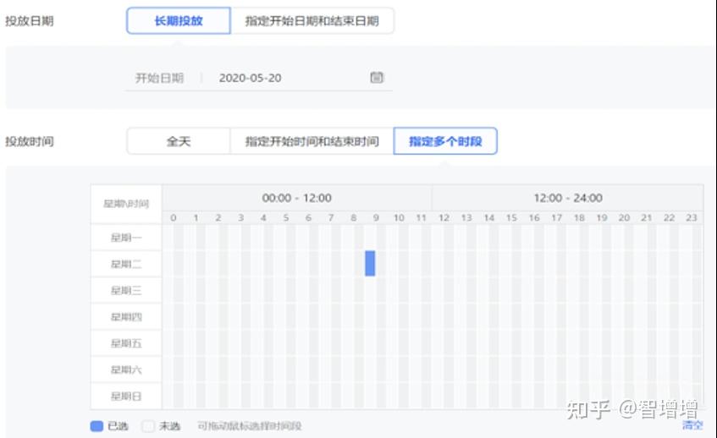717x438 pixels.
Task: Click hour 3 column header
Action: 241,218
